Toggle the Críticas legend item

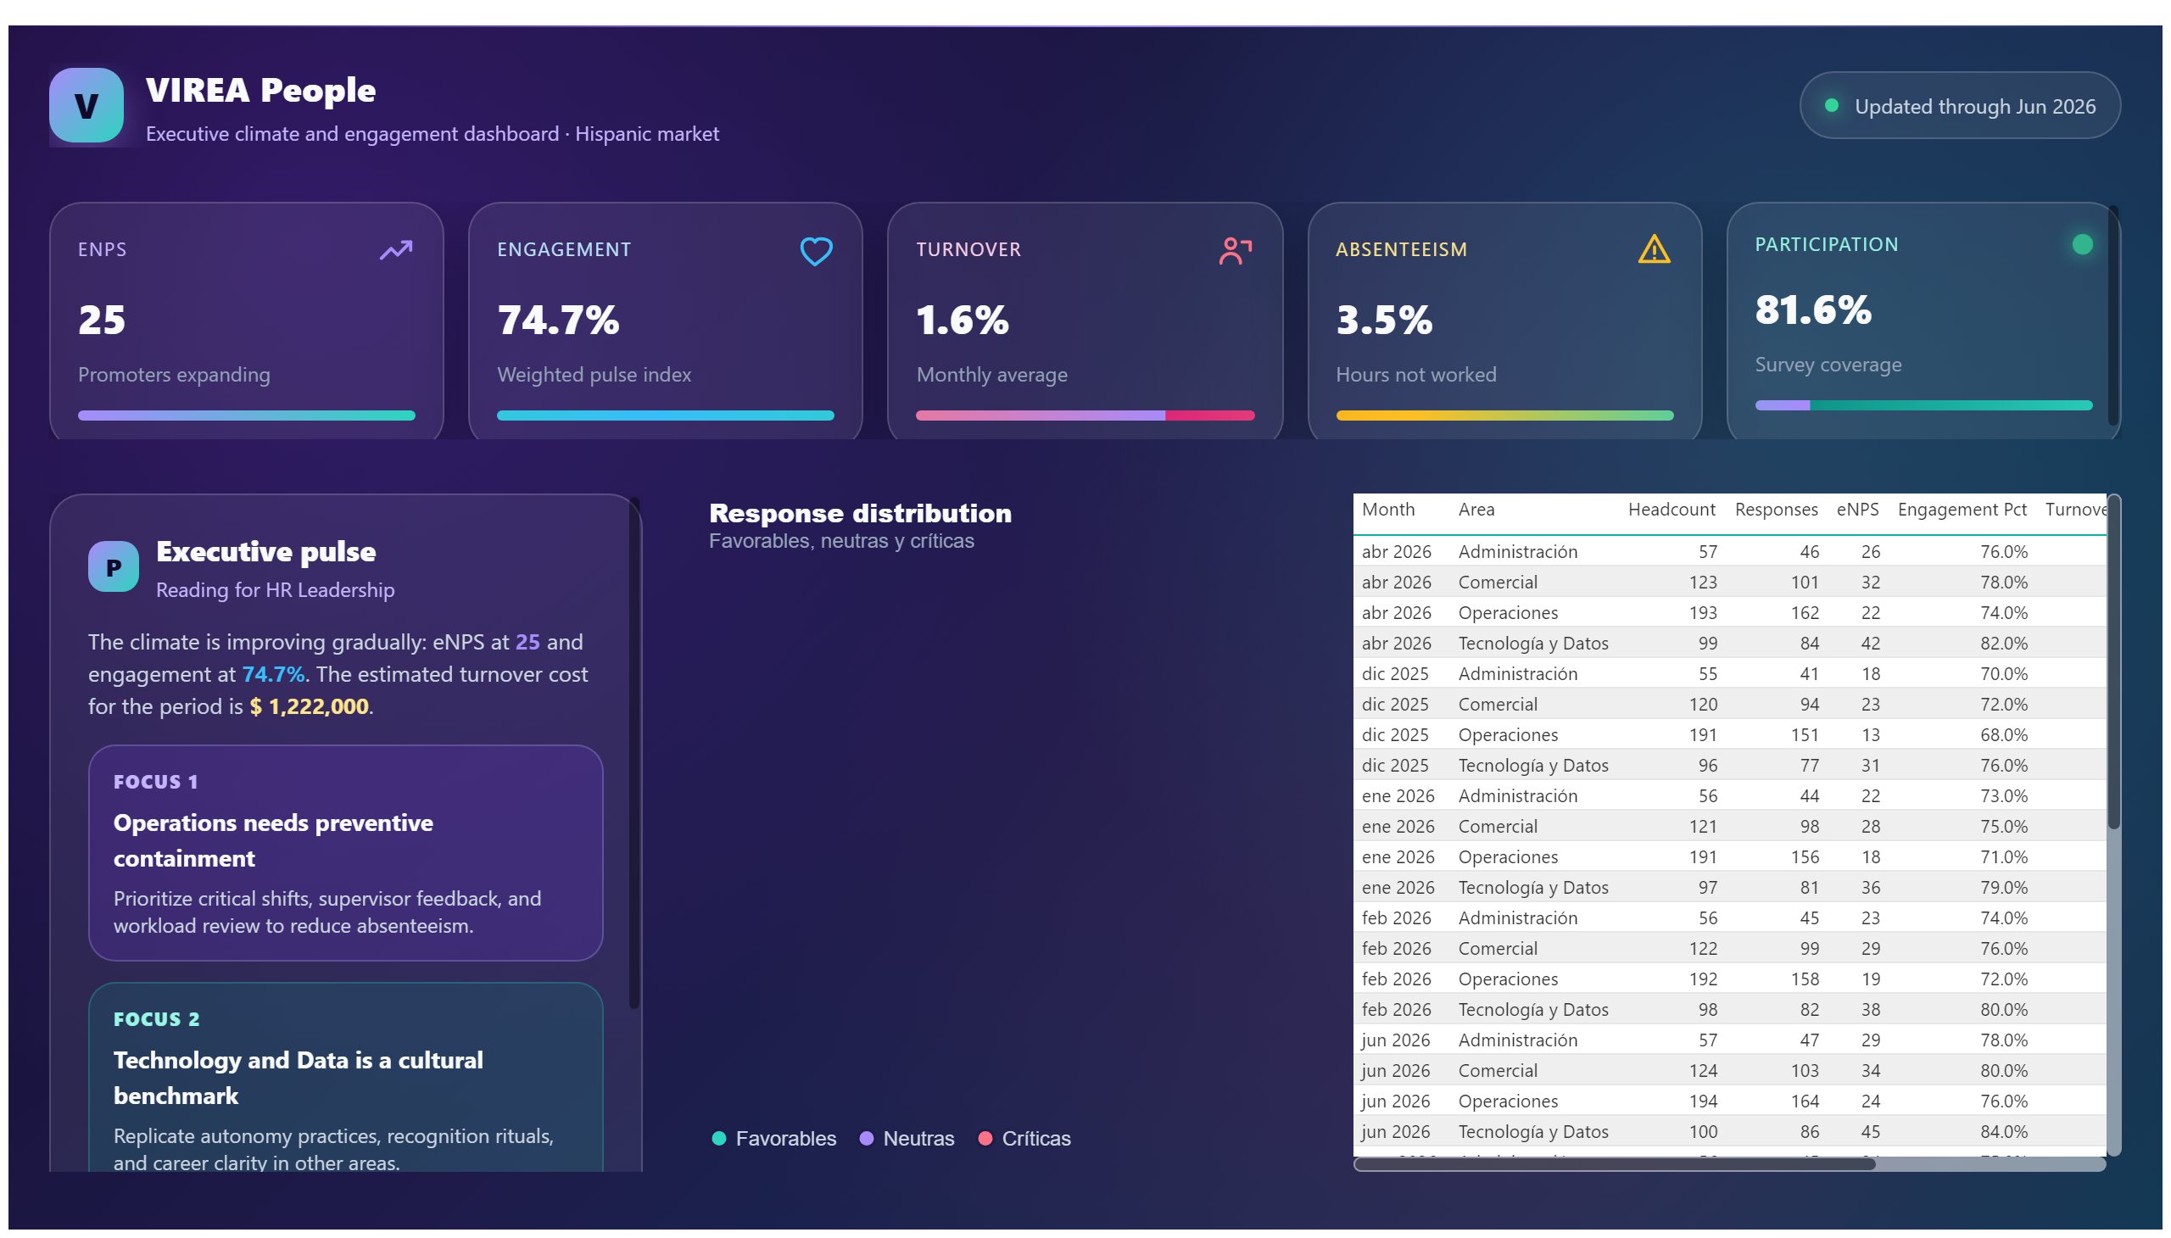(x=1024, y=1139)
